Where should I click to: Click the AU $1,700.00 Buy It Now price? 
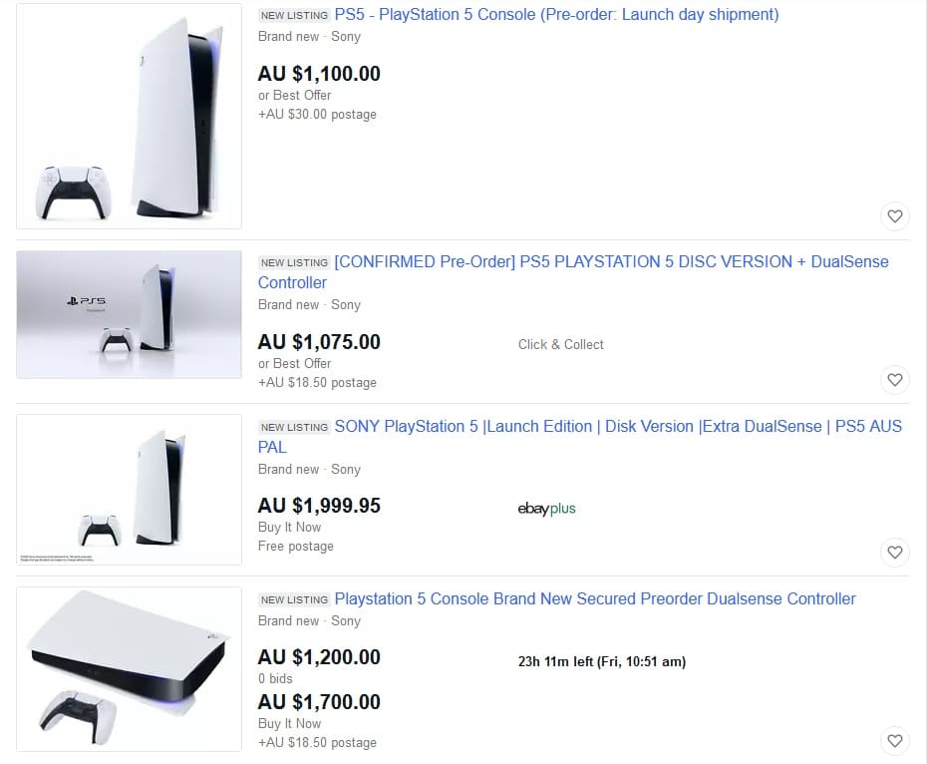coord(319,702)
